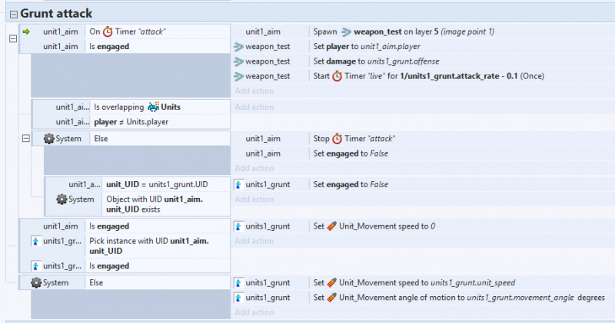Viewport: 615px width, 323px height.
Task: Select the On Timer "attack" condition
Action: pos(128,31)
